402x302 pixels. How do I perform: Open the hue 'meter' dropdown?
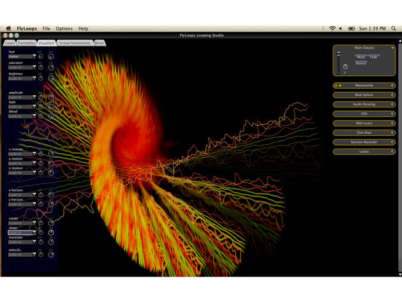click(x=22, y=56)
